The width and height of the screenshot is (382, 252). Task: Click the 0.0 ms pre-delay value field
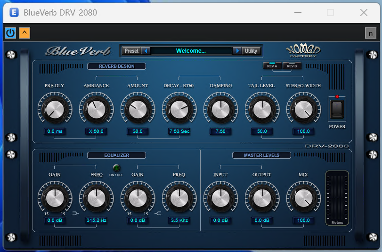pos(55,131)
